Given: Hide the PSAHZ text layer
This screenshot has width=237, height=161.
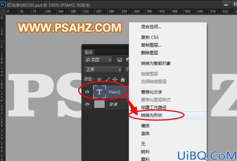Looking at the screenshot, I should point(87,92).
